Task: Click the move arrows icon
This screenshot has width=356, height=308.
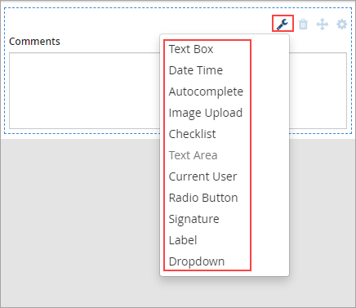Action: pos(323,25)
